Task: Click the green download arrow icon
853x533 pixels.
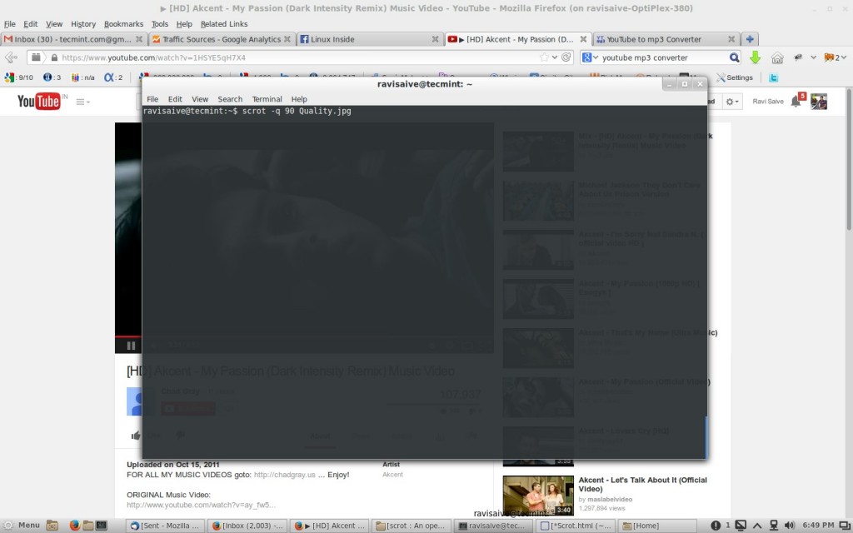Action: click(x=755, y=57)
